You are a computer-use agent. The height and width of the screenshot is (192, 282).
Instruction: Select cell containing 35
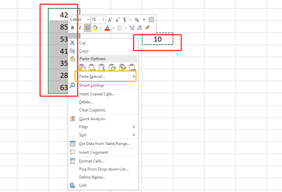point(59,63)
